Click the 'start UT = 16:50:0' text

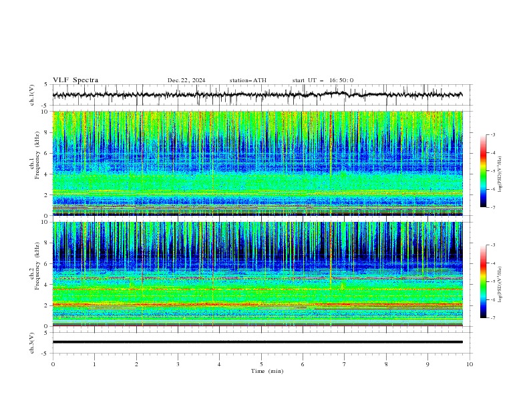pos(323,80)
